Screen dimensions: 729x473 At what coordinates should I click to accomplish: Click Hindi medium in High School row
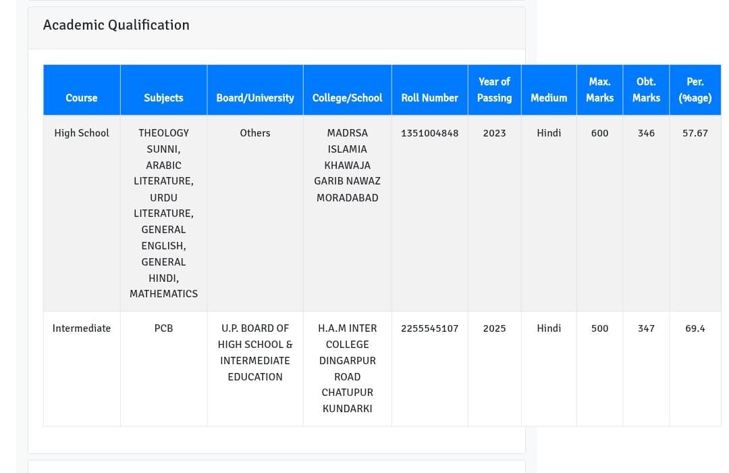click(x=549, y=133)
